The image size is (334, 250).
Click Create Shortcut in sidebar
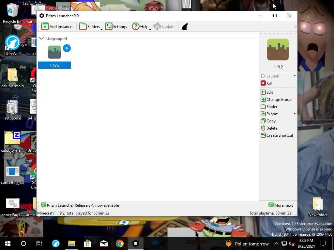click(277, 135)
